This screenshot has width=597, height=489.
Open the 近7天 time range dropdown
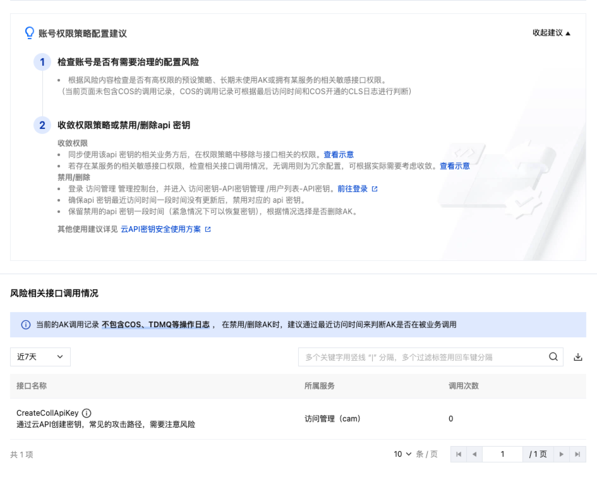40,357
